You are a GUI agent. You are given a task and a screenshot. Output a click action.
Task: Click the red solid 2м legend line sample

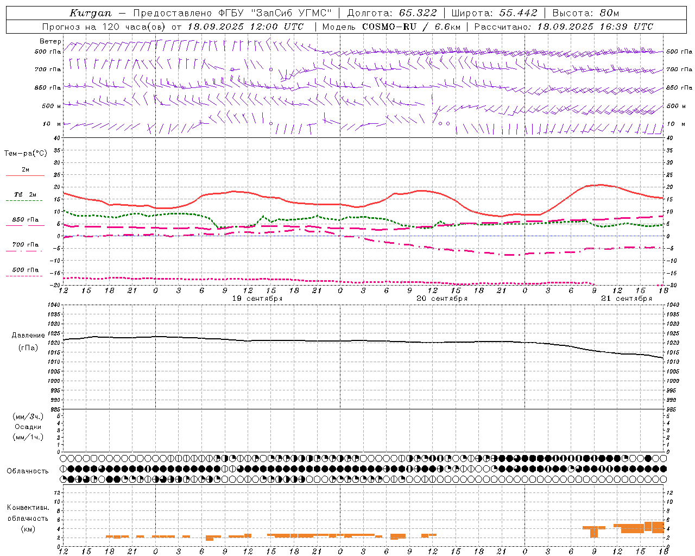[x=25, y=175]
